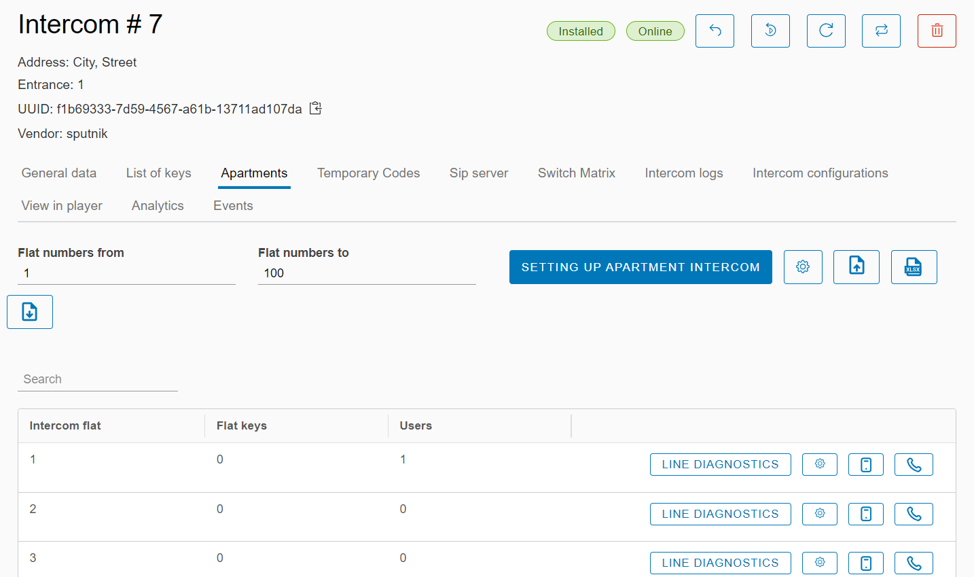
Task: Focus the Flat numbers to field
Action: point(367,273)
